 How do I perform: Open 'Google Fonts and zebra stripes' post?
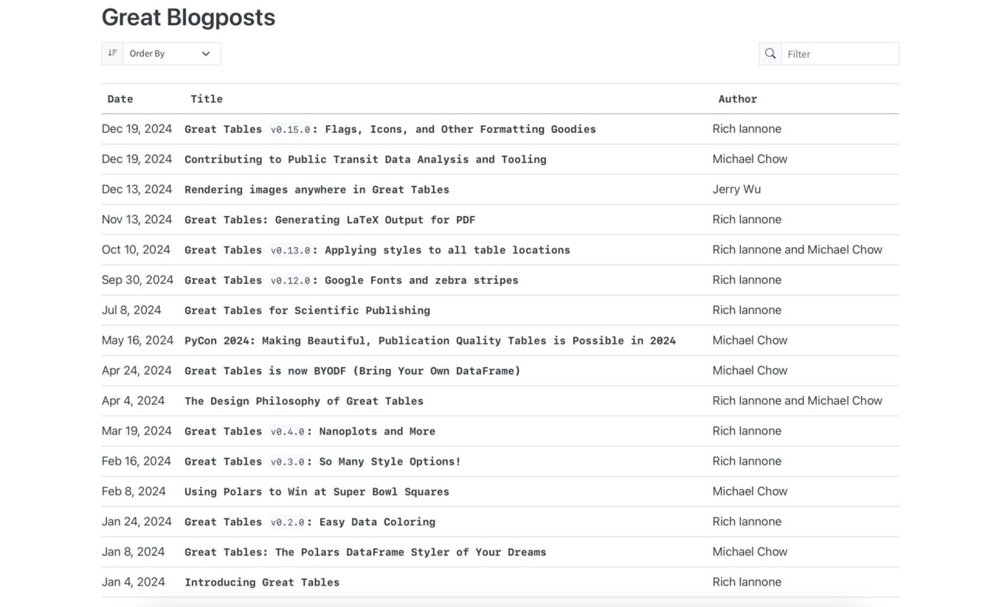351,280
